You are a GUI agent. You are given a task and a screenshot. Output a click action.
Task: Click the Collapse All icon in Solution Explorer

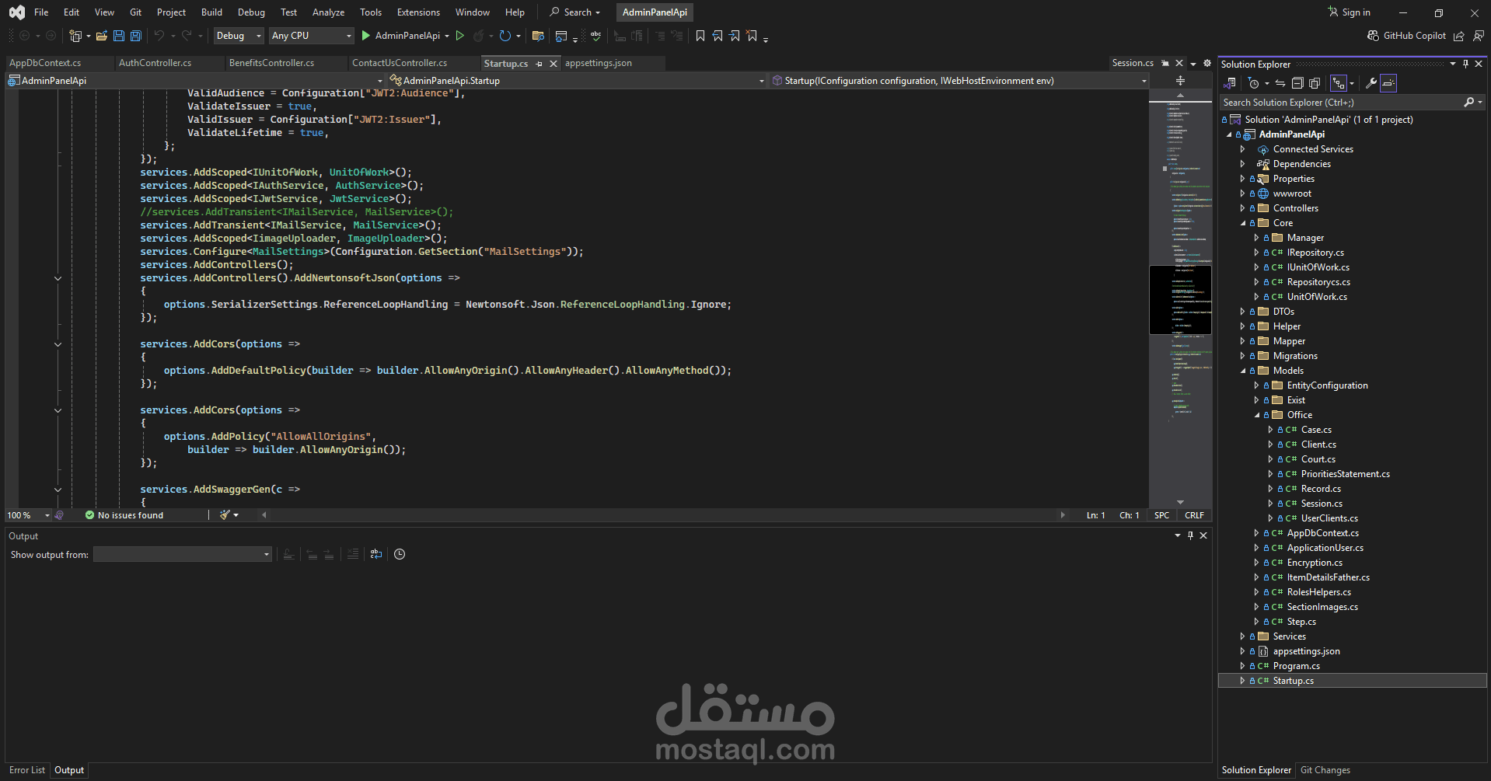(x=1297, y=83)
